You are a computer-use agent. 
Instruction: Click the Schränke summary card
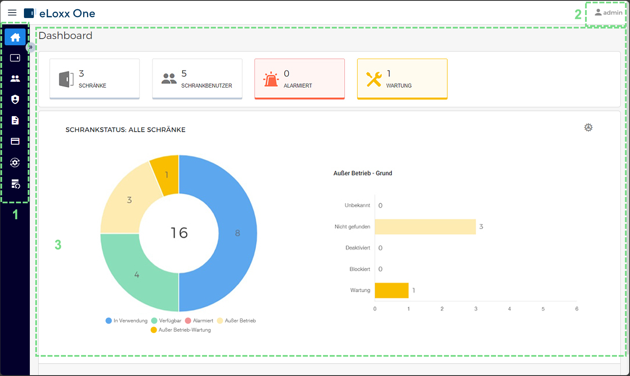click(x=94, y=79)
